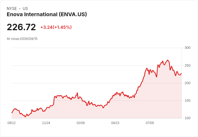Click the 300 y-axis price label
This screenshot has height=137, width=198.
coord(188,48)
